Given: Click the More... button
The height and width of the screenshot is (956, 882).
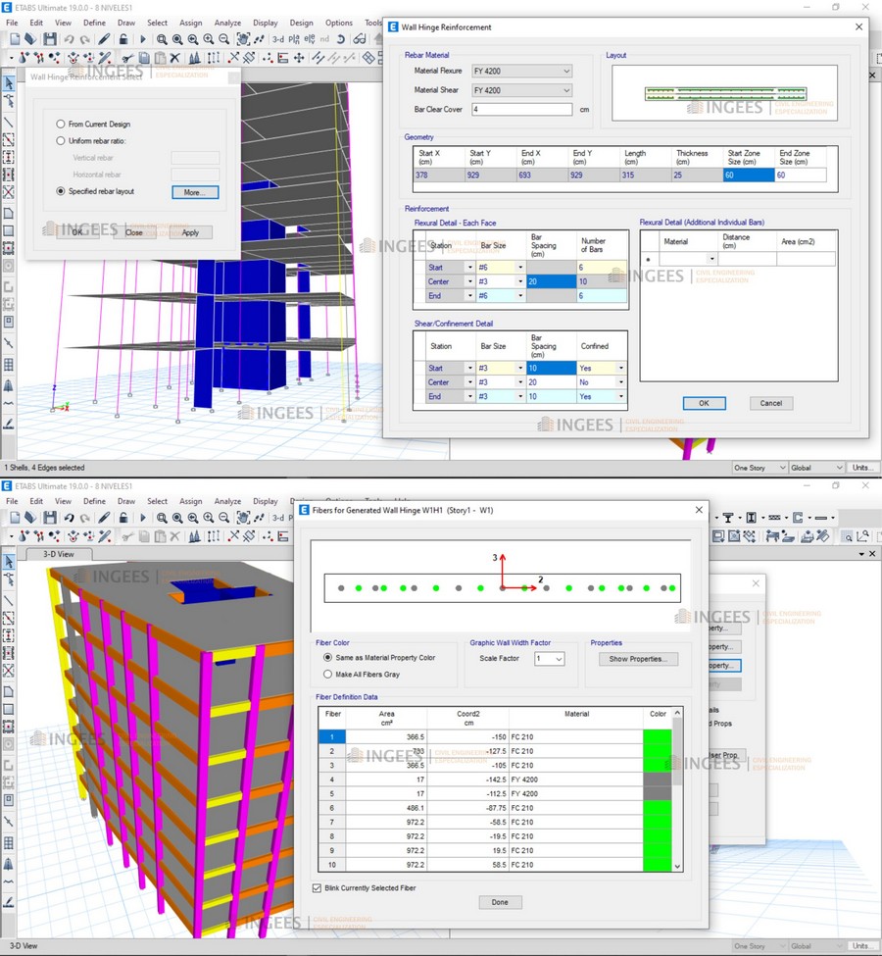Looking at the screenshot, I should [195, 192].
